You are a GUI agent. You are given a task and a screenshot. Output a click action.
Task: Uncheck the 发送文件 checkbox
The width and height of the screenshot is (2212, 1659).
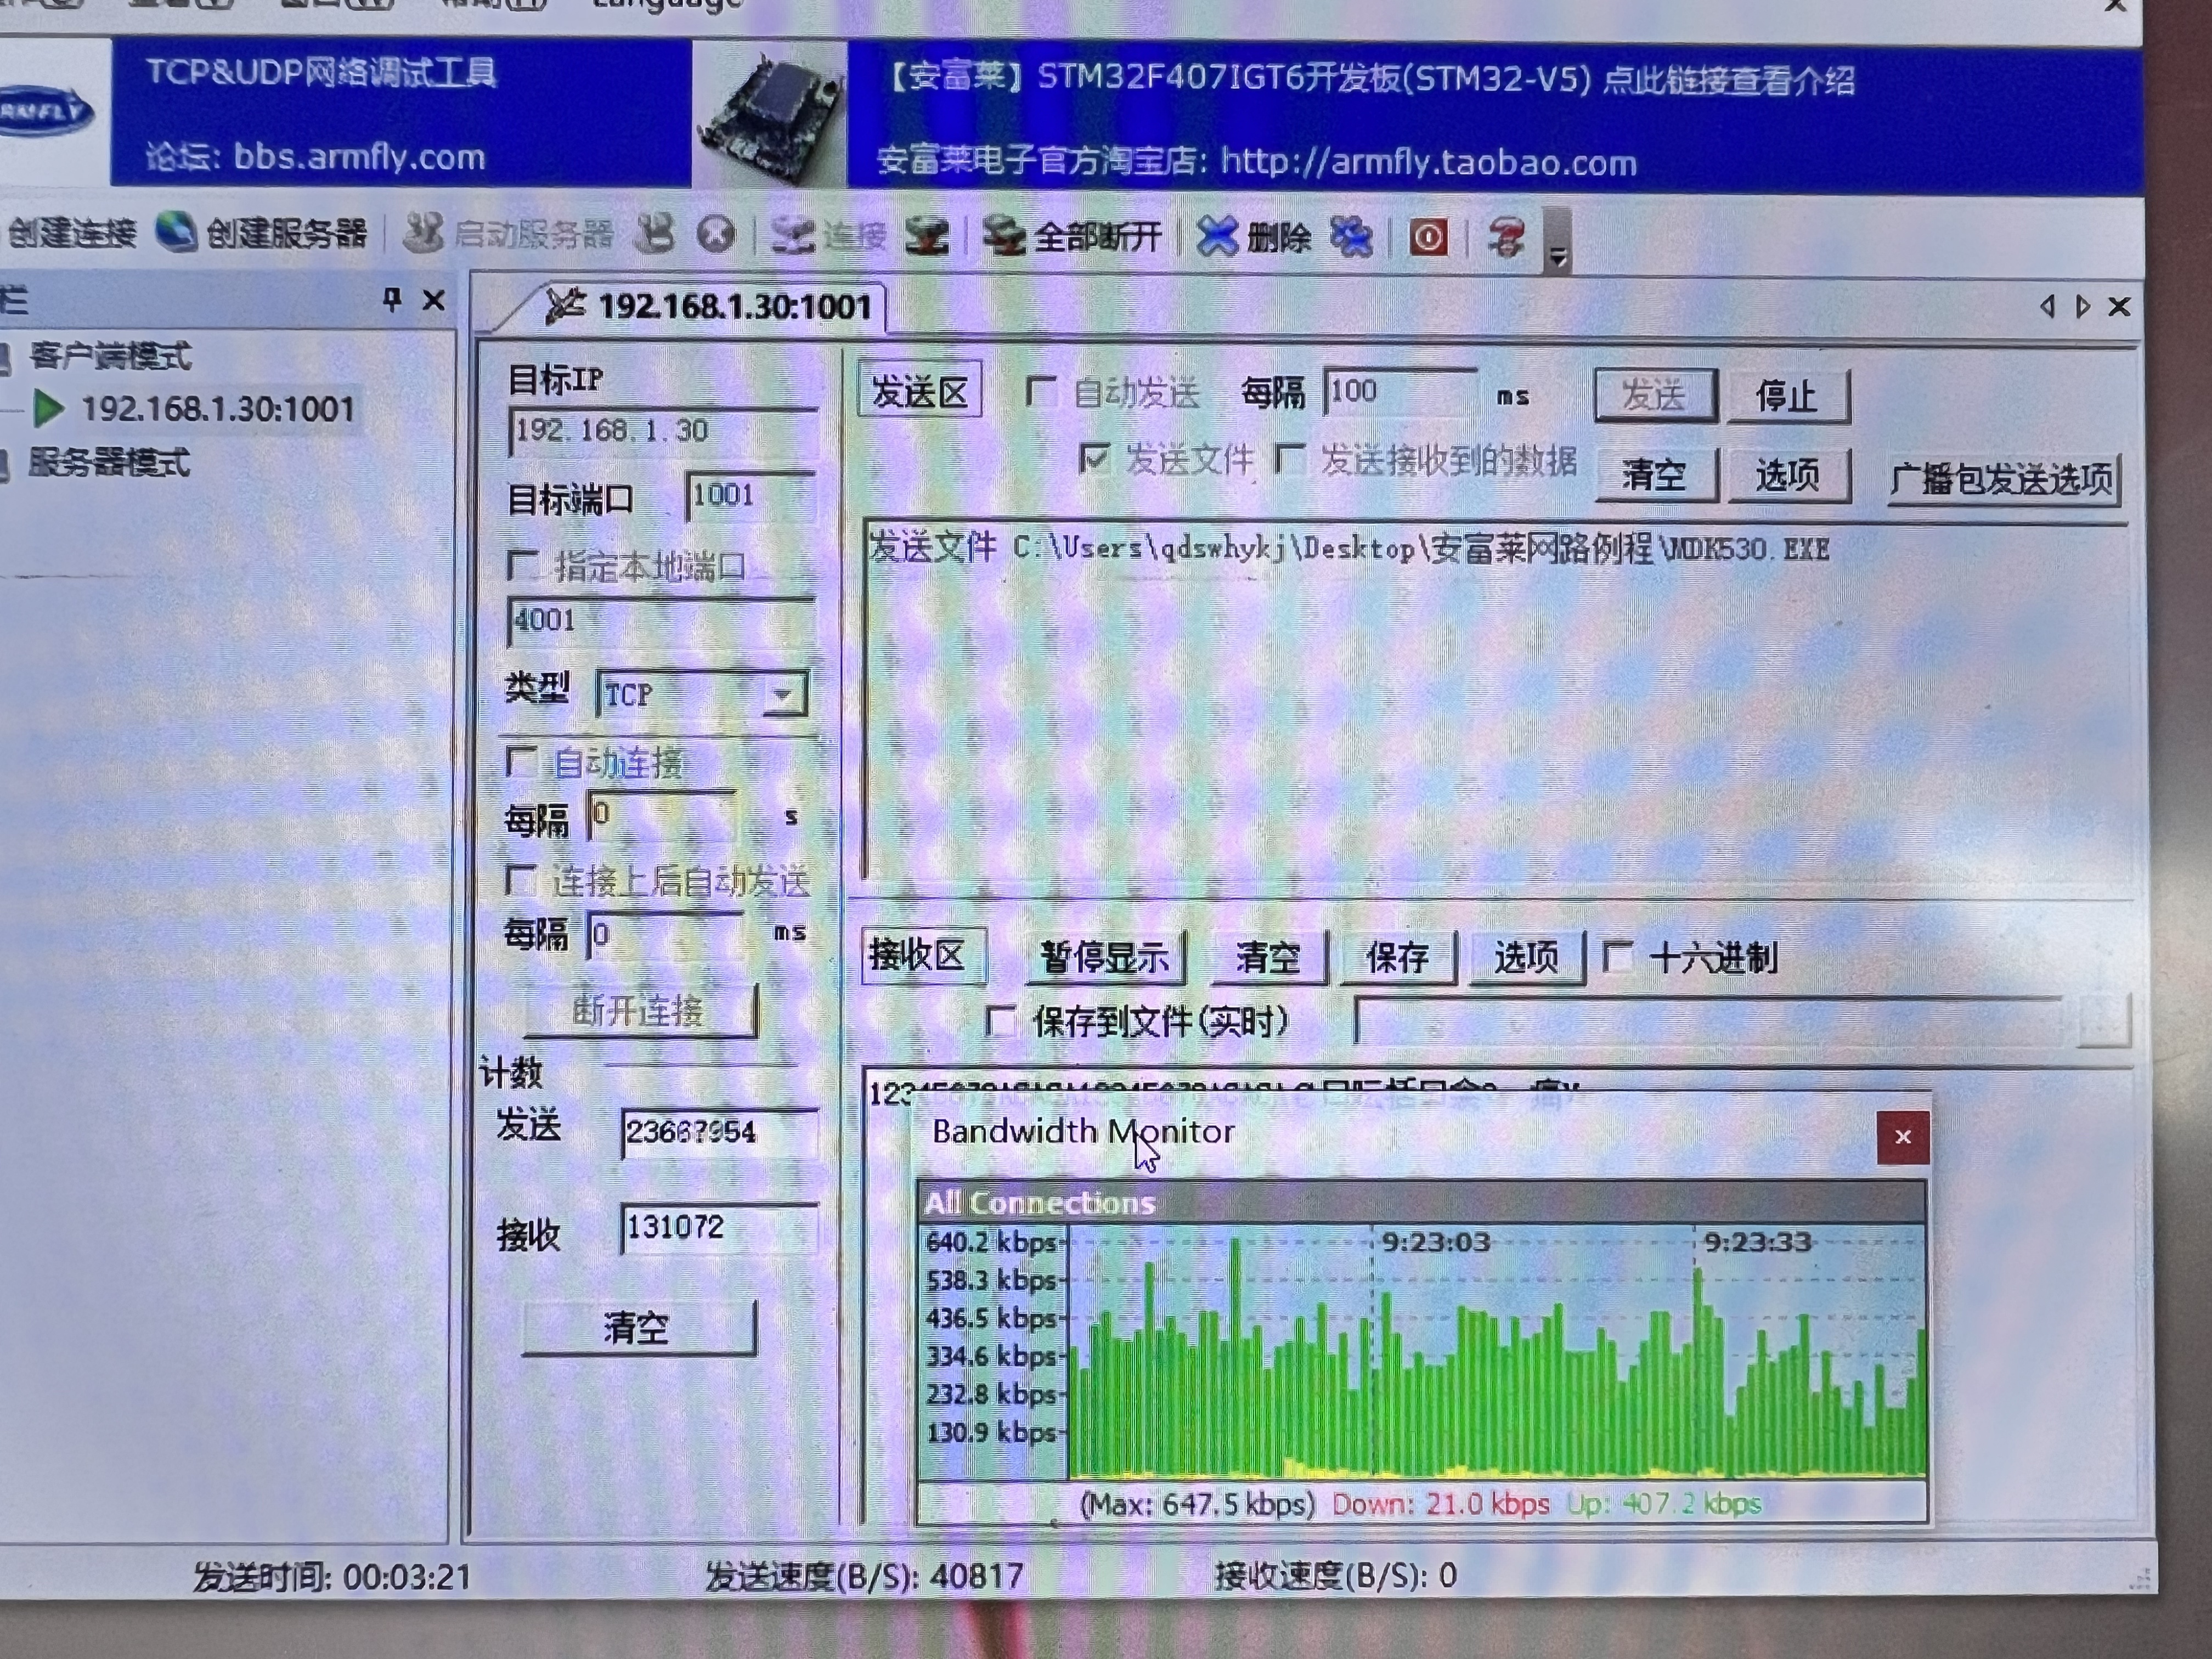(x=1094, y=459)
